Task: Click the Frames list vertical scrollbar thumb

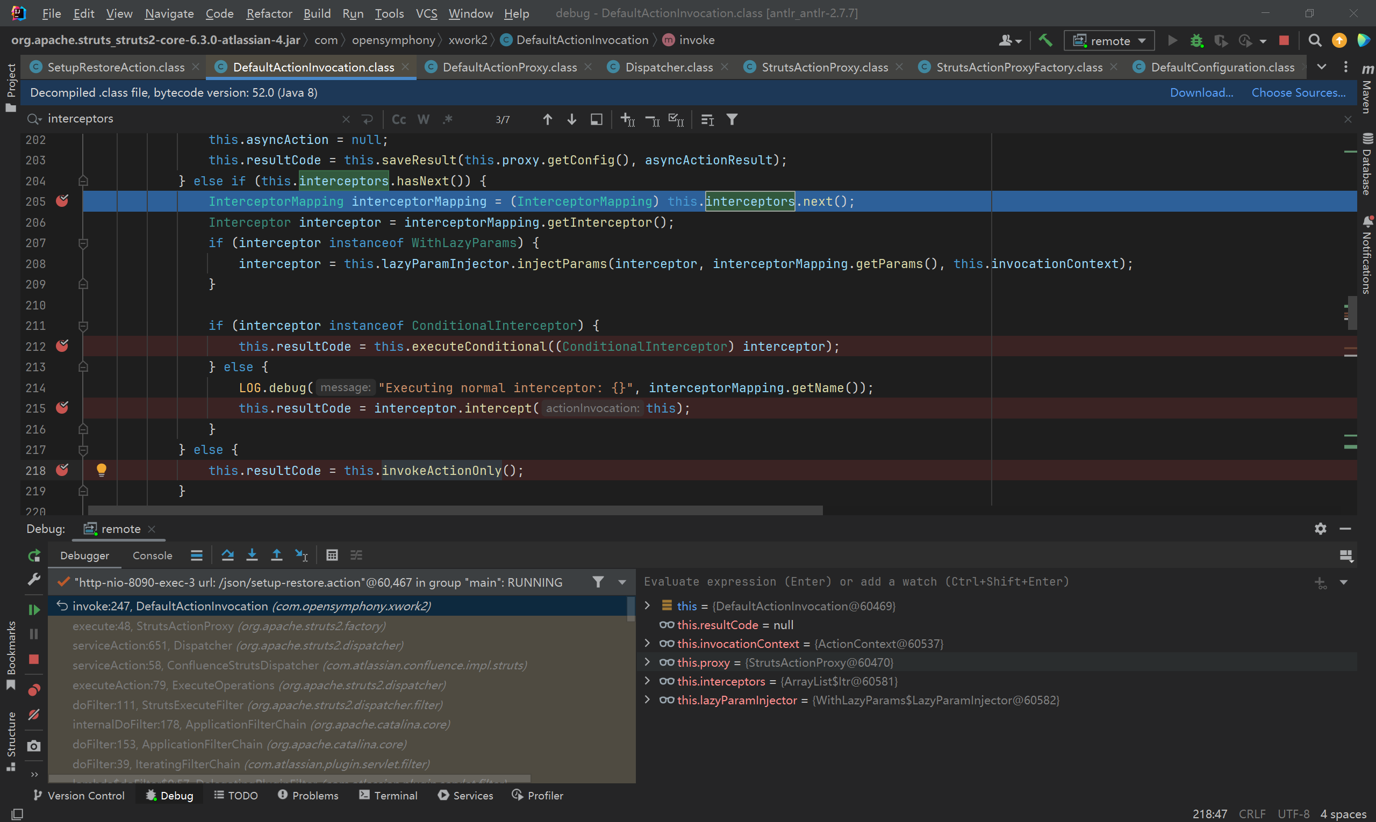Action: [630, 608]
